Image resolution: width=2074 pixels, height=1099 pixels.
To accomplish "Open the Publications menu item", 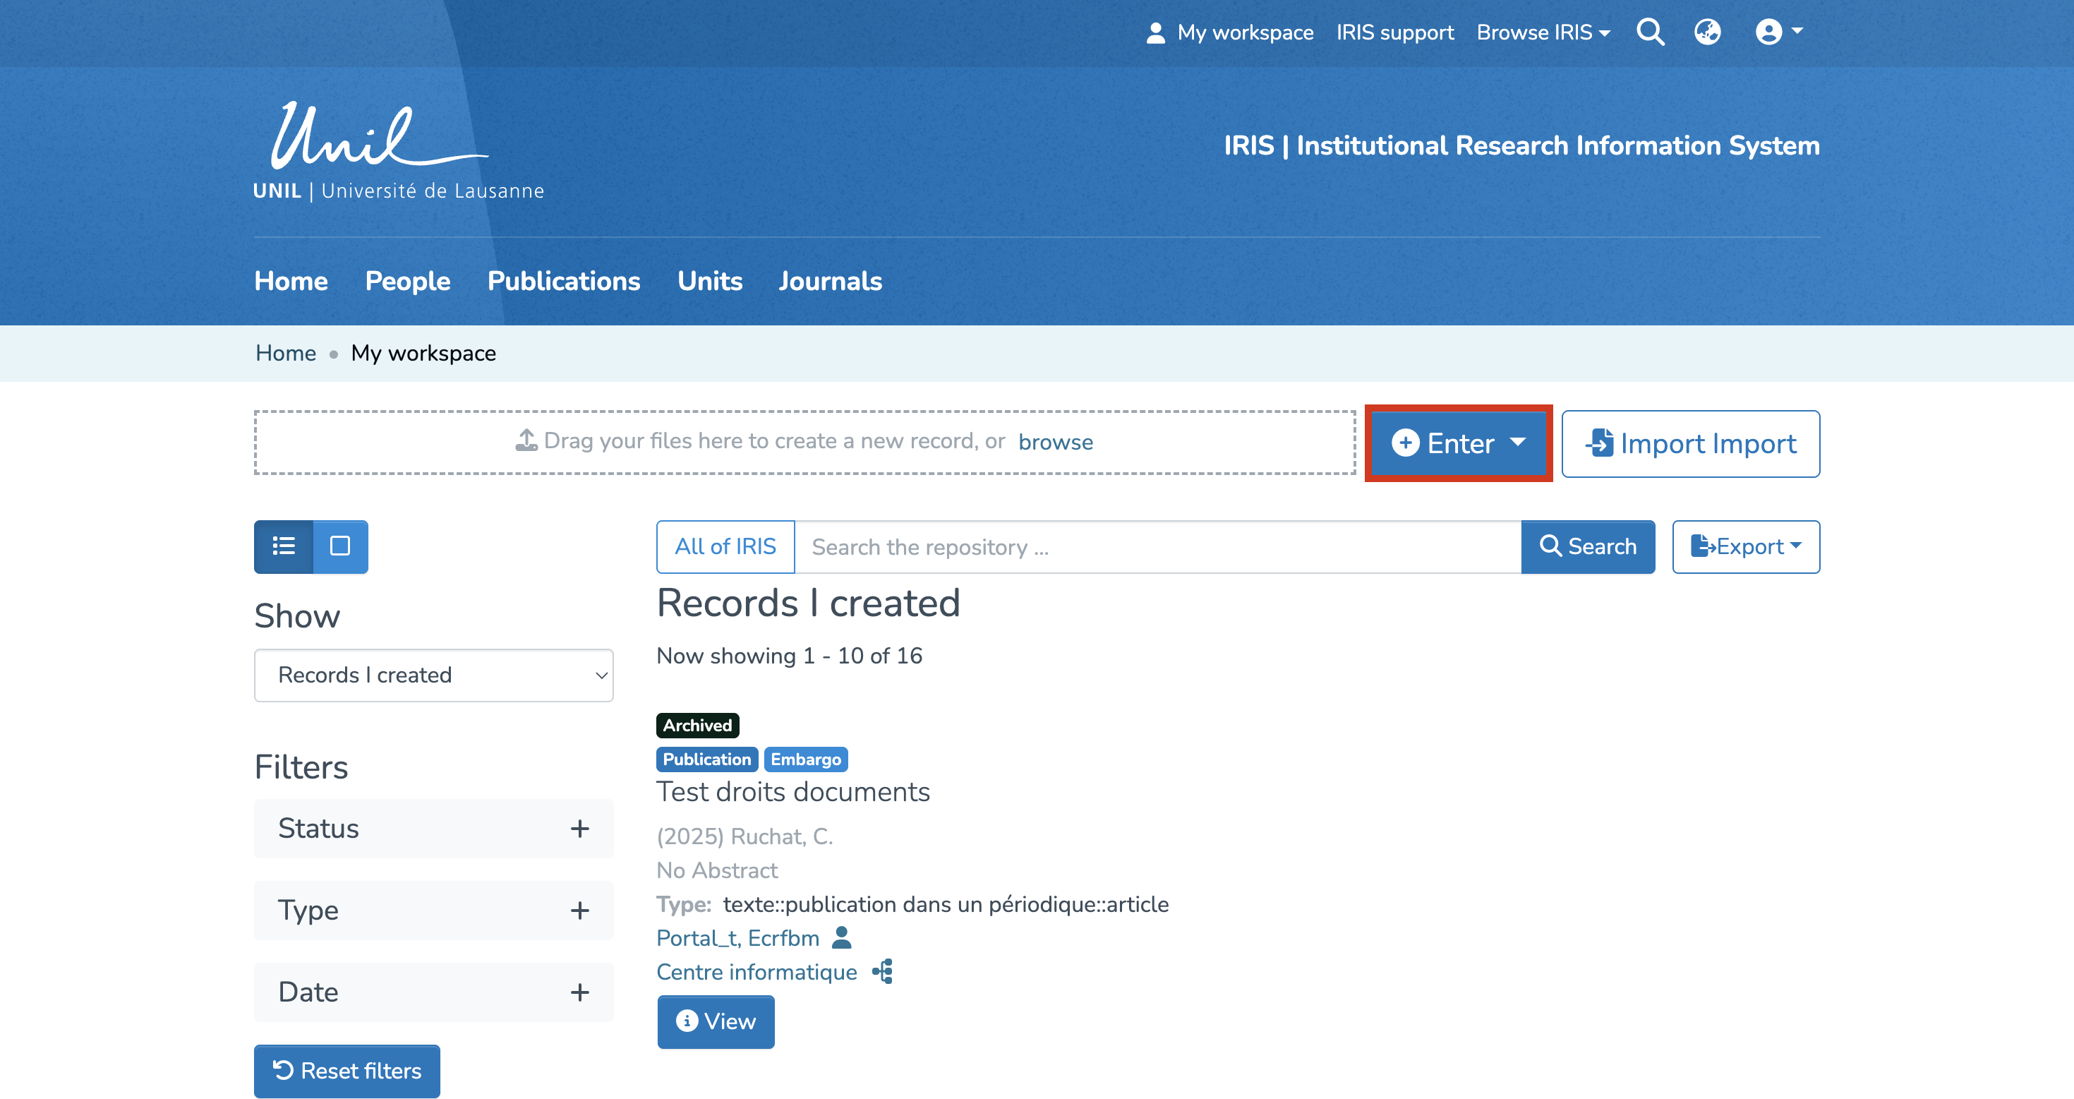I will point(564,281).
